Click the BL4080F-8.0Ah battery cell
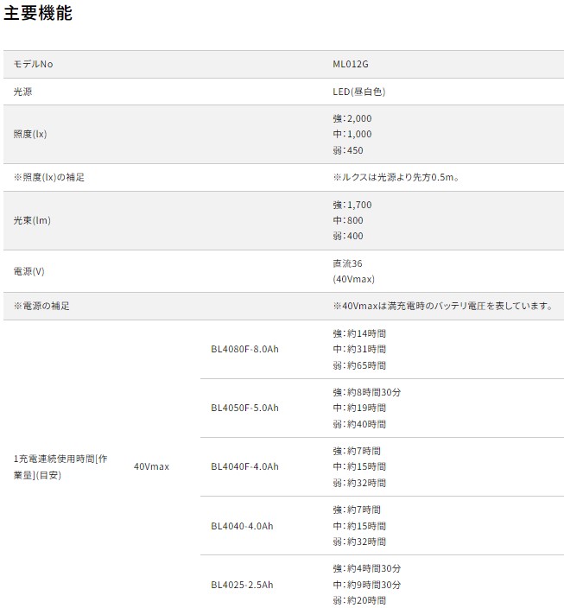The height and width of the screenshot is (608, 564). (x=244, y=349)
